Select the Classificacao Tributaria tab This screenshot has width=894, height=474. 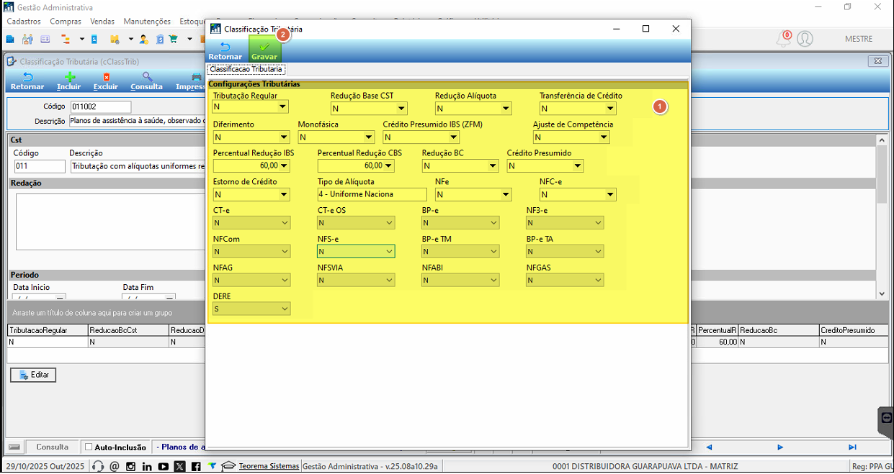(x=246, y=69)
